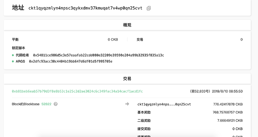Click the 776.42417878 CKB amount

tap(228, 104)
